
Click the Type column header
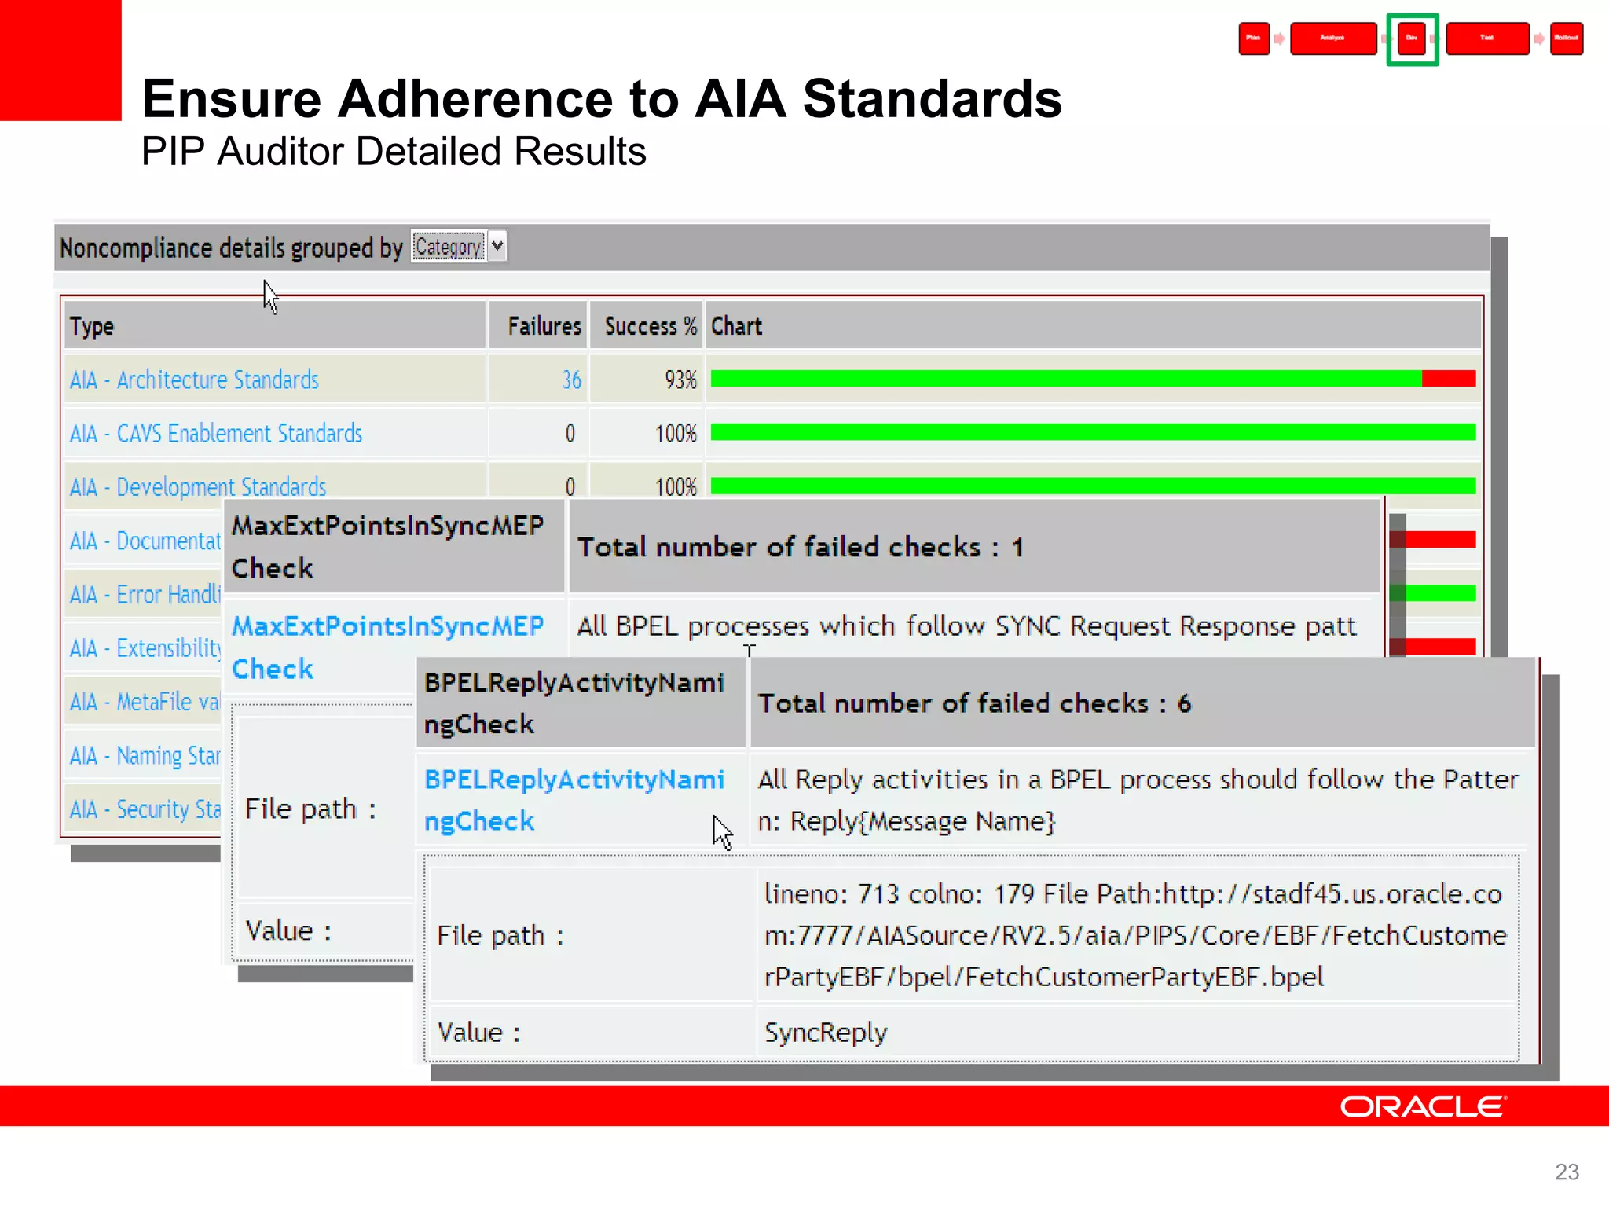pyautogui.click(x=275, y=325)
